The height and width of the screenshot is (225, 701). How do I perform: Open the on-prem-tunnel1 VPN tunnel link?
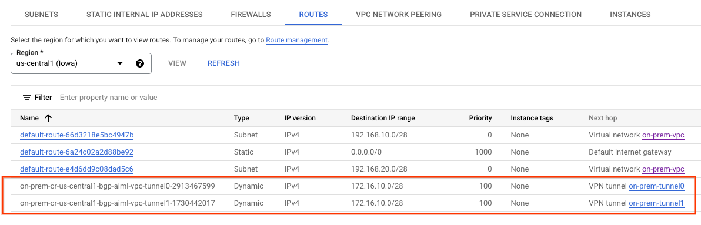point(657,203)
